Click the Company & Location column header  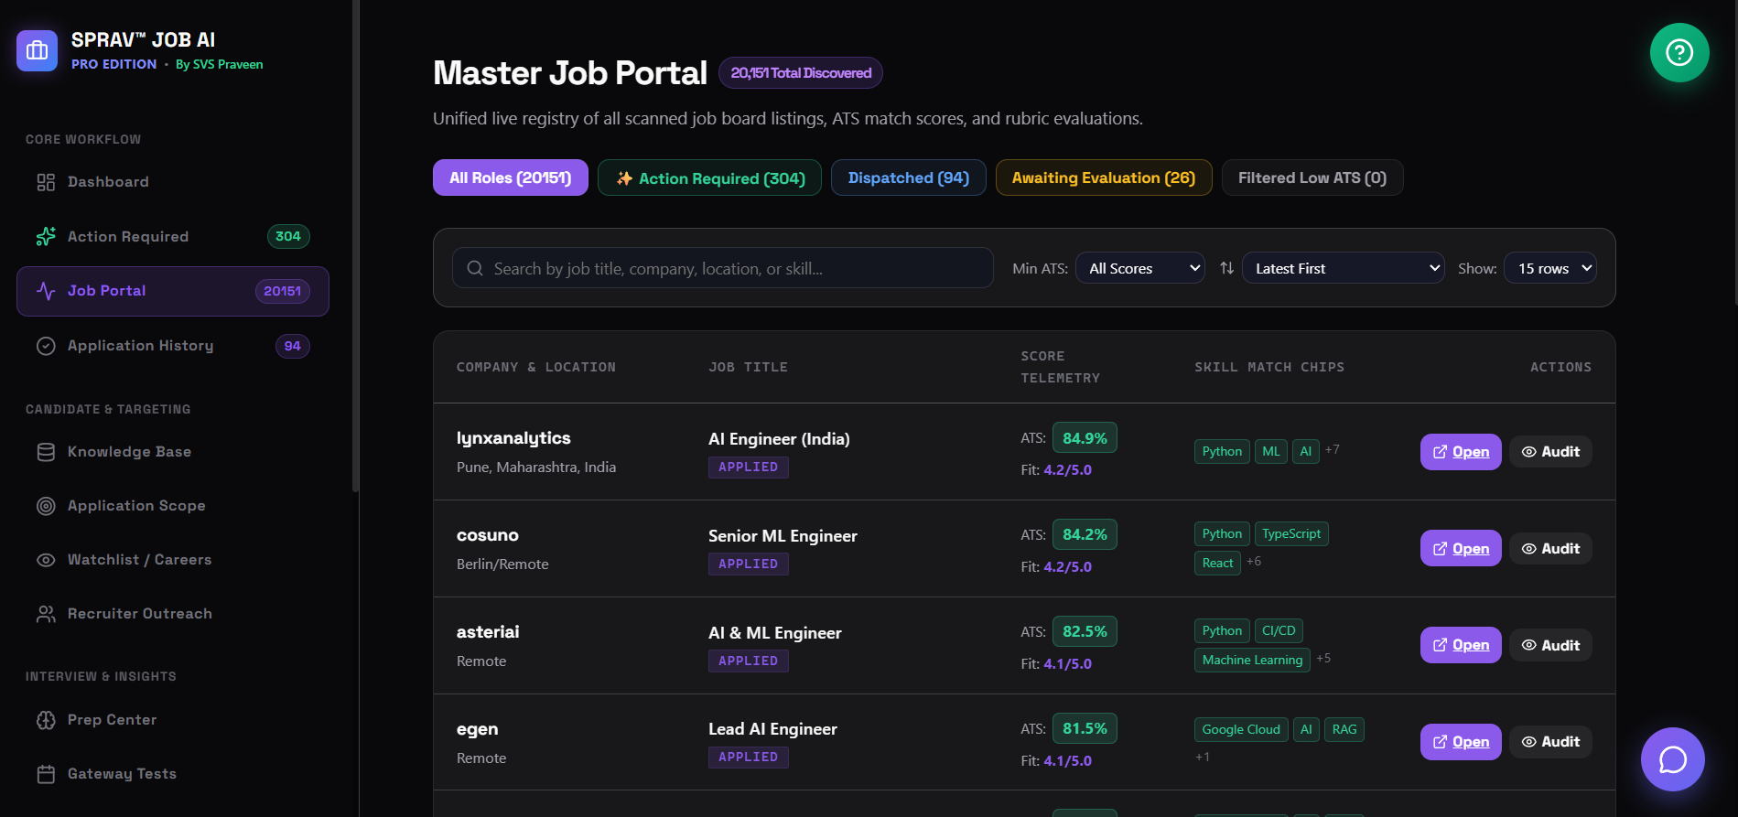536,367
